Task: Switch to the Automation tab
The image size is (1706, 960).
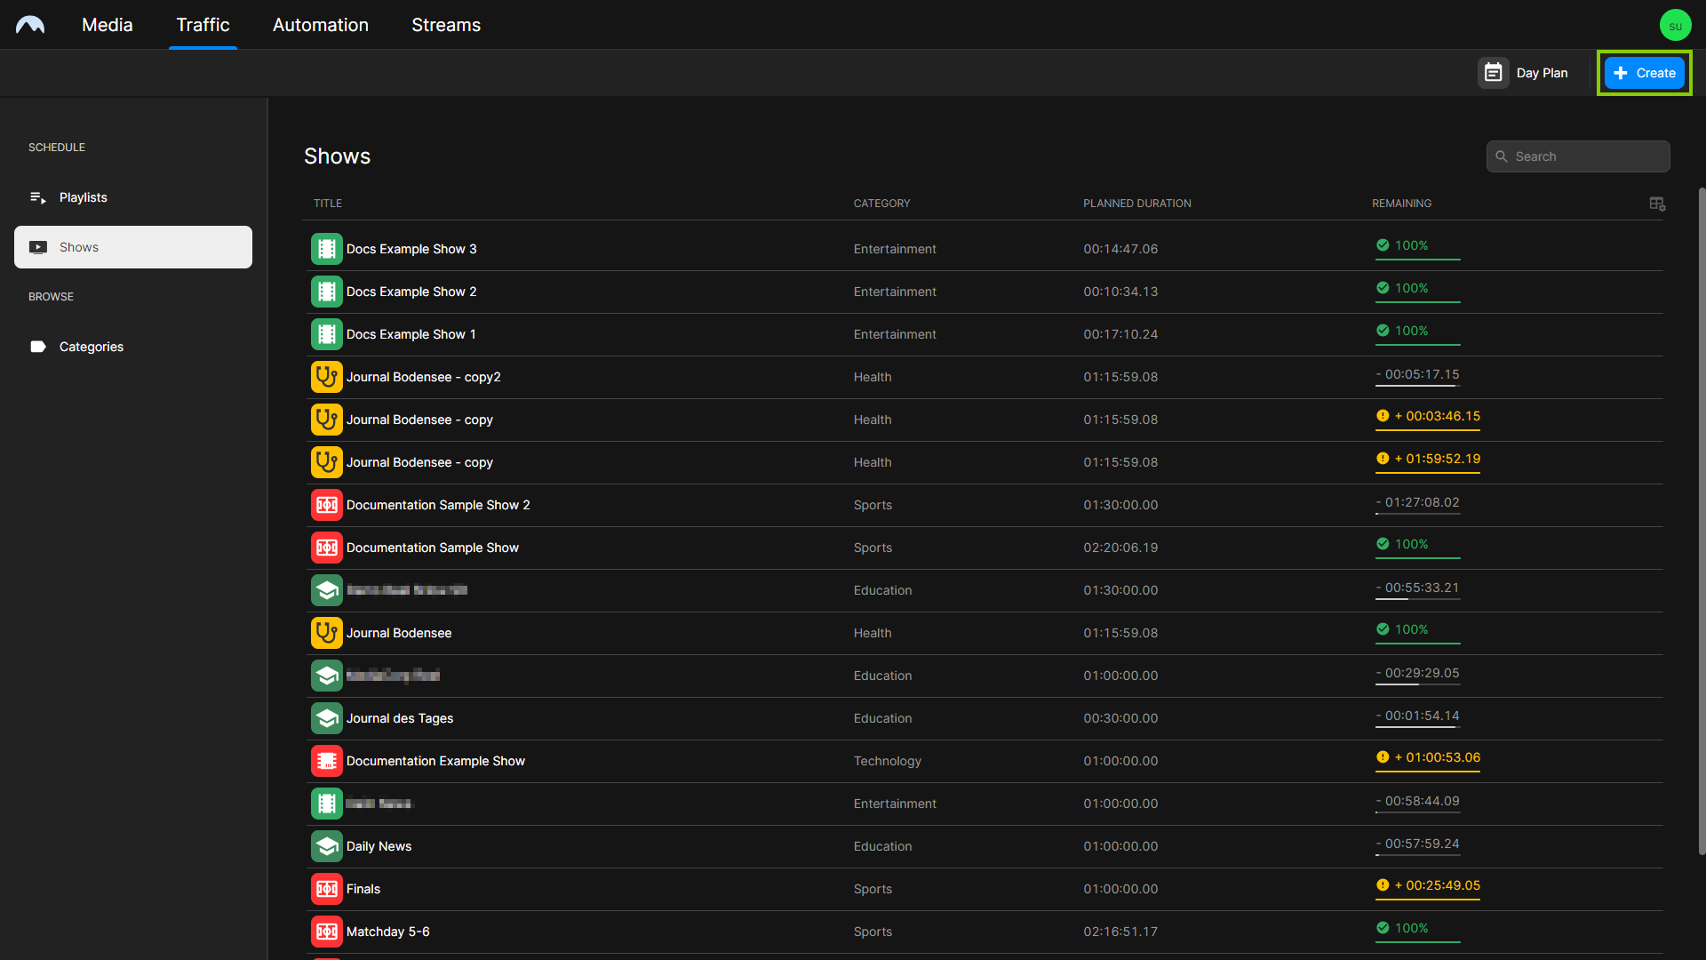Action: 320,25
